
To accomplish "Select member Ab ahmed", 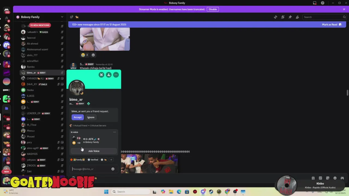I will [42, 44].
